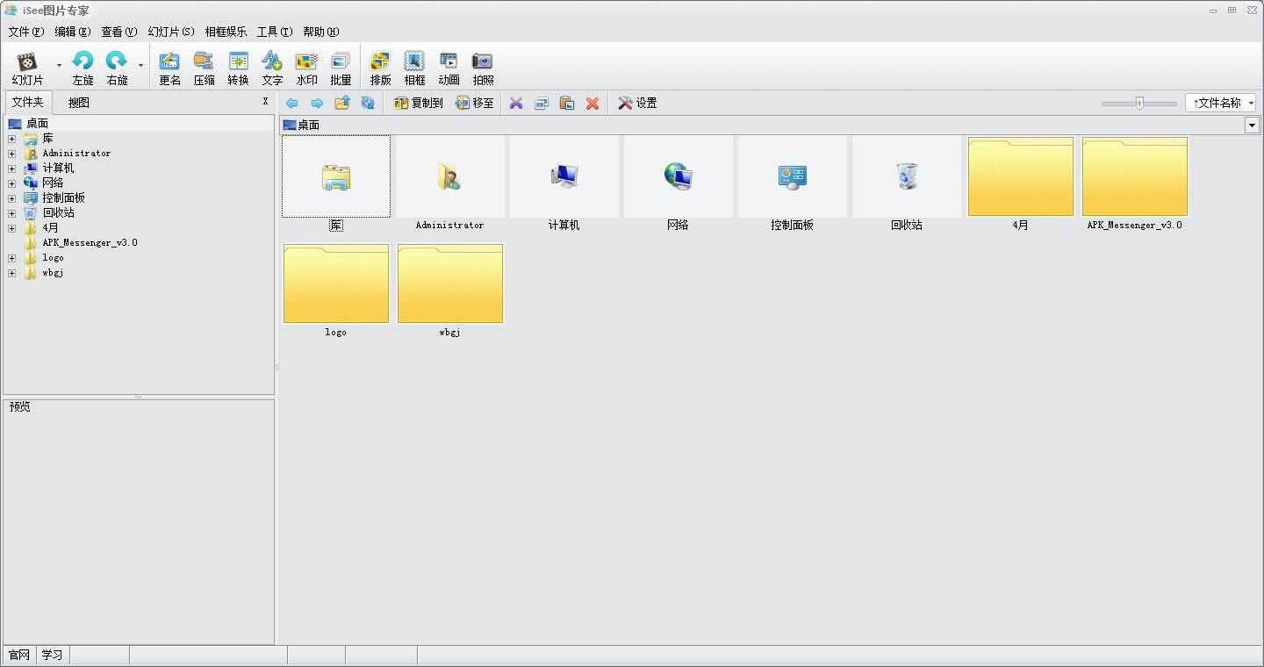Launch the 相框 frame tool

click(x=414, y=68)
